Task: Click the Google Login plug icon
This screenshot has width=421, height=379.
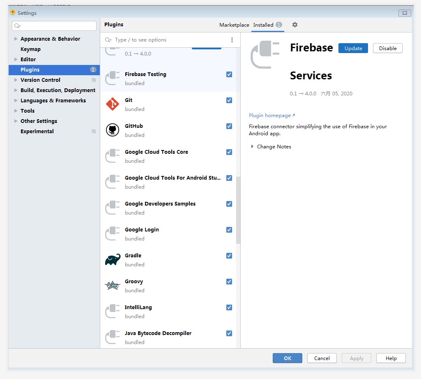Action: (x=113, y=233)
